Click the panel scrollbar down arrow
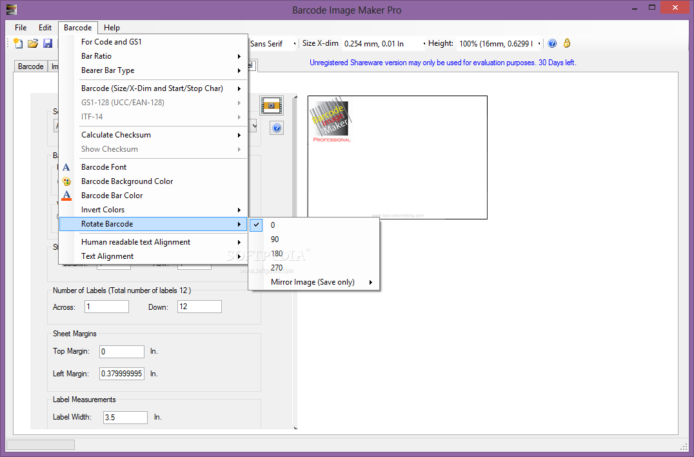The width and height of the screenshot is (694, 457). click(x=295, y=428)
